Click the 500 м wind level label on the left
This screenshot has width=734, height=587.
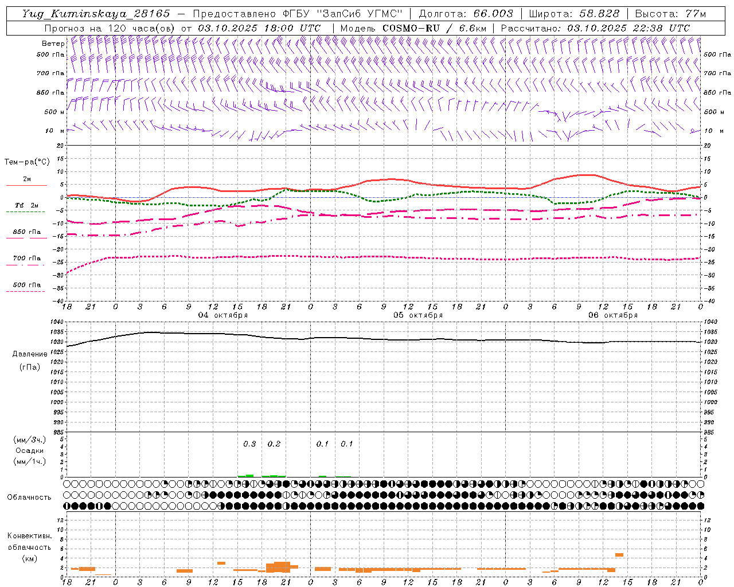pos(54,112)
